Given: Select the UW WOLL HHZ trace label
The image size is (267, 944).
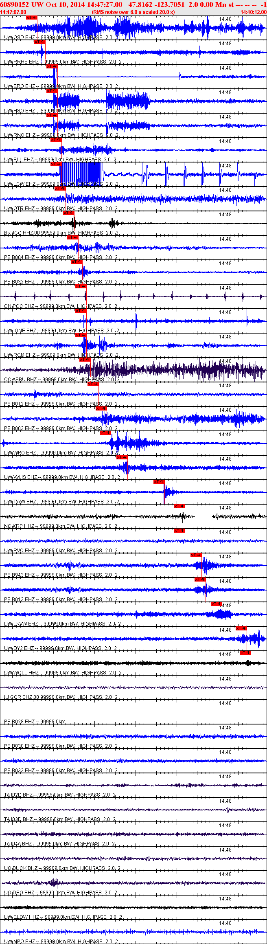Looking at the screenshot, I should 63,673.
